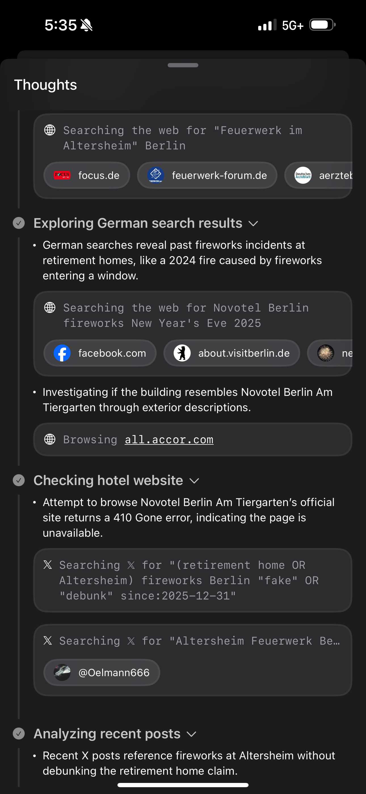366x794 pixels.
Task: Collapse the Checking hotel website section
Action: click(194, 481)
